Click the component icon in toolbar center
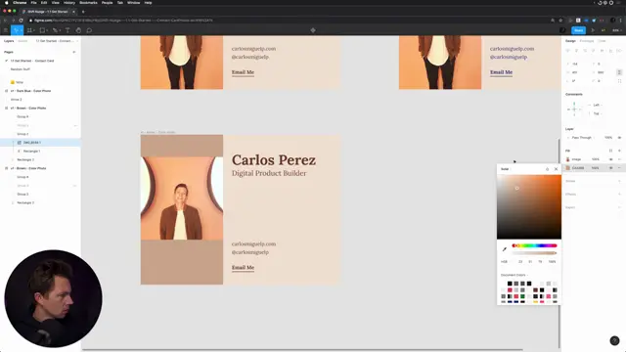 tap(313, 30)
